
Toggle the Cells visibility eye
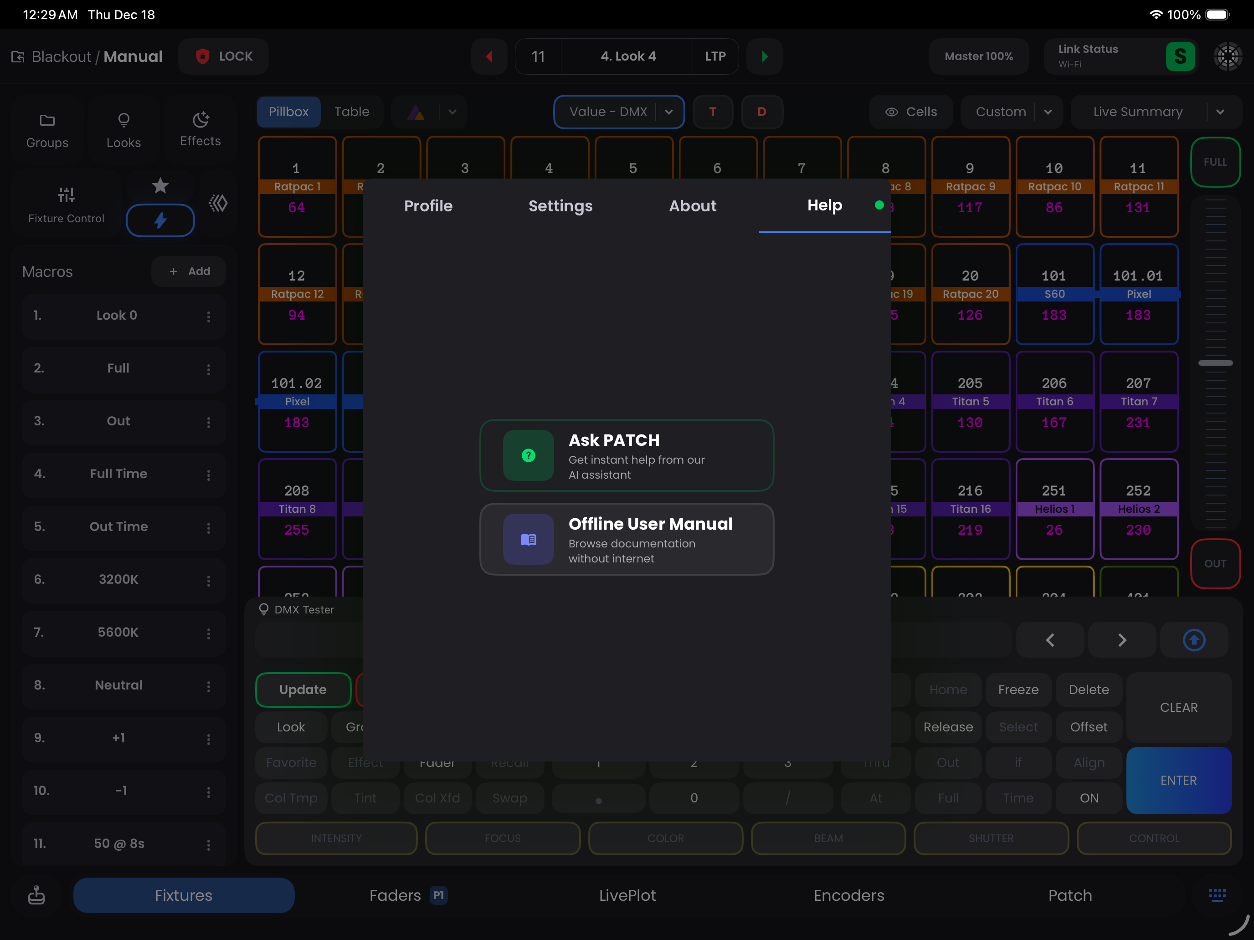[x=891, y=112]
